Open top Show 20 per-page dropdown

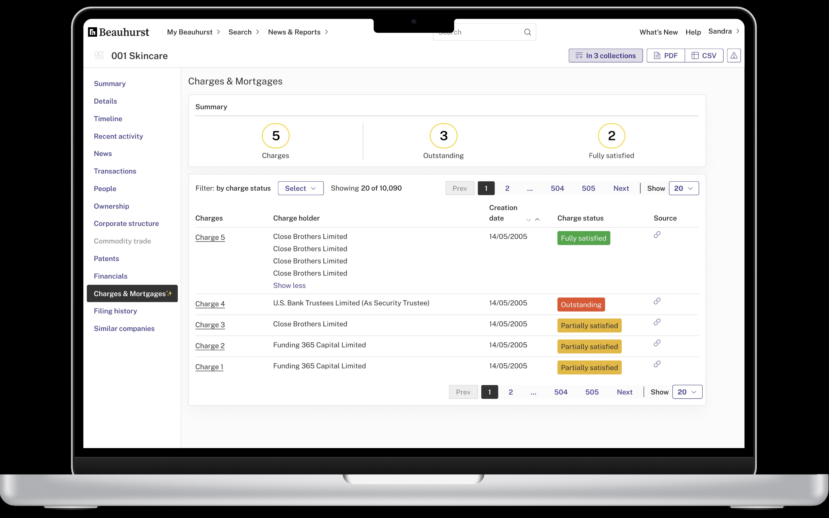pyautogui.click(x=683, y=188)
